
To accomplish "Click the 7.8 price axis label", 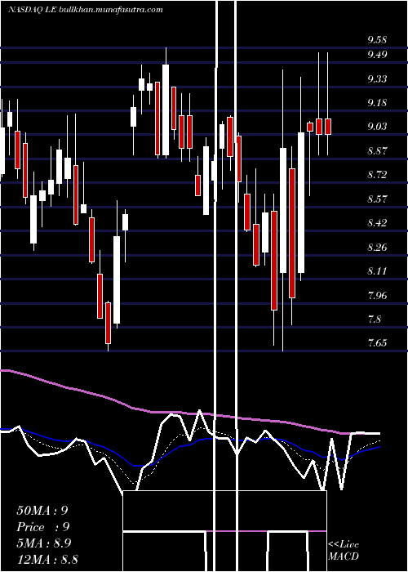I will [375, 320].
